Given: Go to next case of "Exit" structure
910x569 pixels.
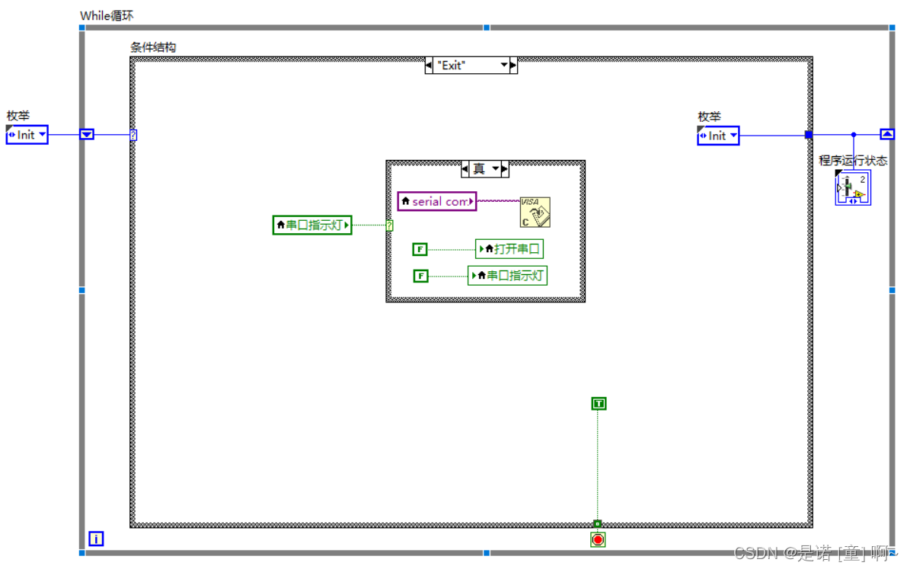Looking at the screenshot, I should coord(513,66).
